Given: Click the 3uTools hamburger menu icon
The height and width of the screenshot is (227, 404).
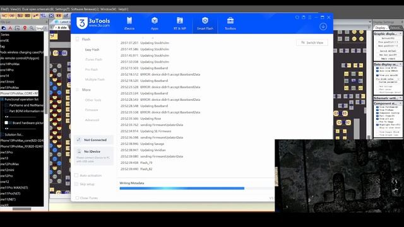Looking at the screenshot, I should [x=310, y=17].
